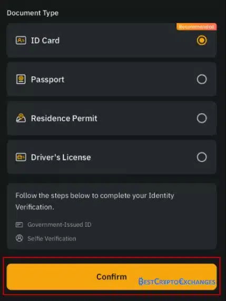Select the ID Card radio button
The image size is (226, 301).
(x=202, y=41)
